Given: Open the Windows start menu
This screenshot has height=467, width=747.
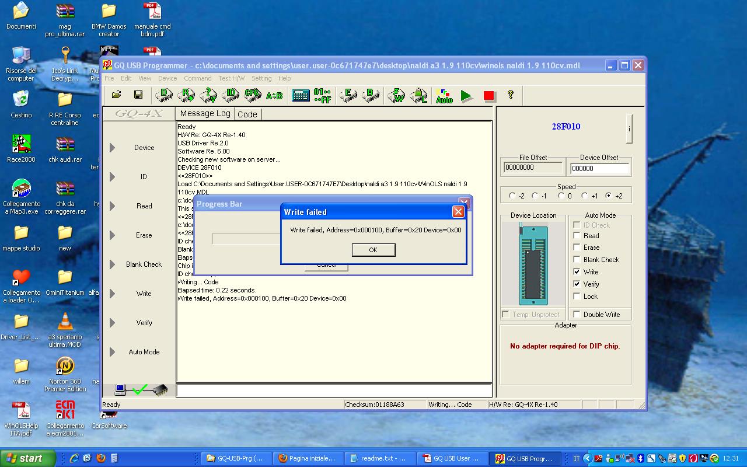Looking at the screenshot, I should 28,458.
